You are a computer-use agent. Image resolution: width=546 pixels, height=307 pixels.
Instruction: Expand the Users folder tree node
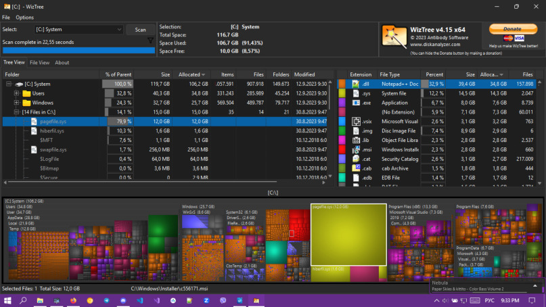pyautogui.click(x=16, y=93)
